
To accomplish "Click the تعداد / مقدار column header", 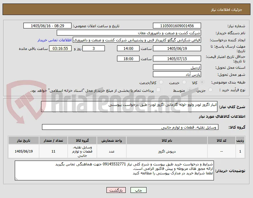I will (54, 140).
